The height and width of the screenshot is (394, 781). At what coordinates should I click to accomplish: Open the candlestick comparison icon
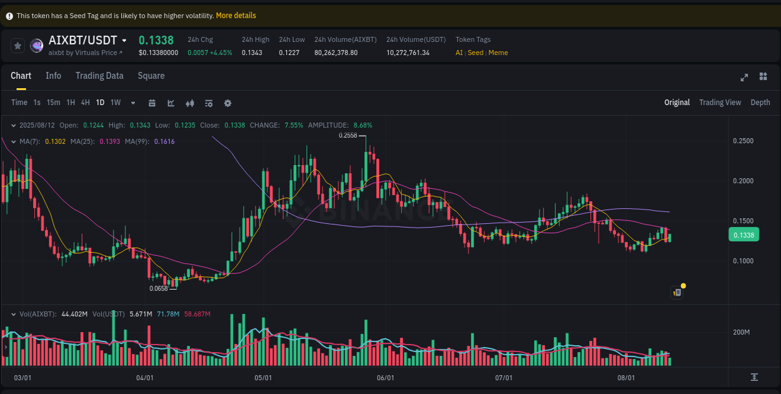(x=189, y=103)
